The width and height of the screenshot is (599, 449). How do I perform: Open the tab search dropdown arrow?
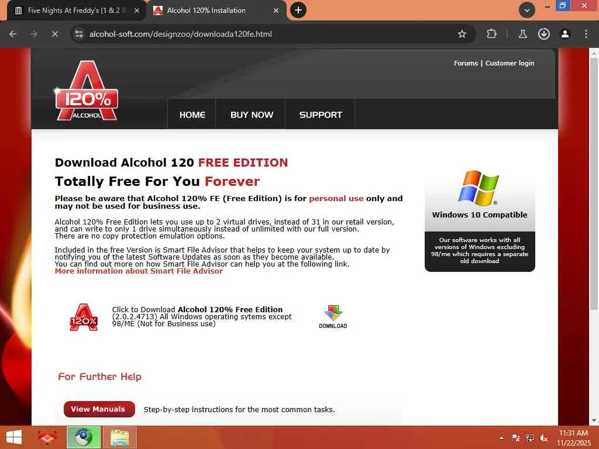[x=527, y=11]
